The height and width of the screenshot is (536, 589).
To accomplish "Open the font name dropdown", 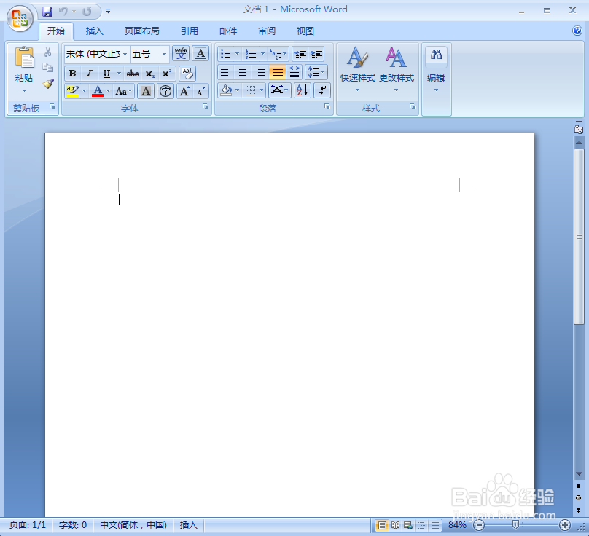I will coord(125,54).
